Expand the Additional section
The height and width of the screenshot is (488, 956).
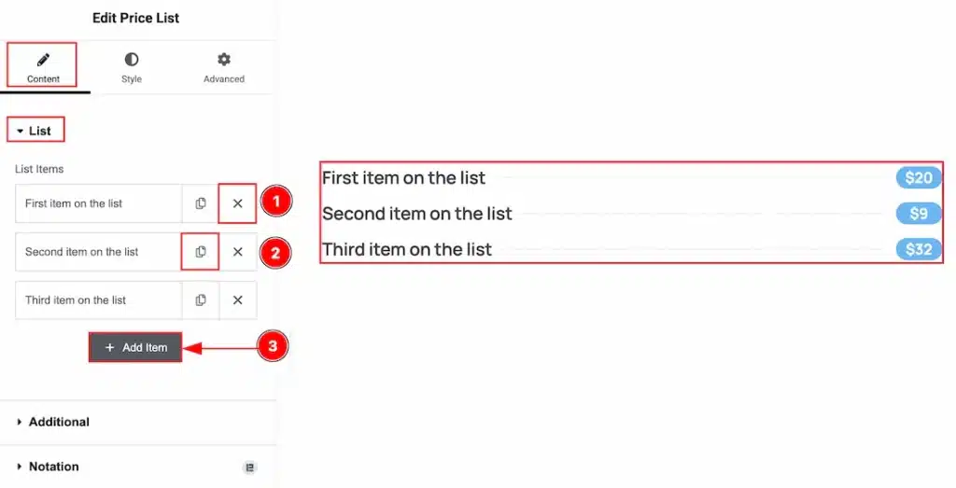[x=58, y=422]
